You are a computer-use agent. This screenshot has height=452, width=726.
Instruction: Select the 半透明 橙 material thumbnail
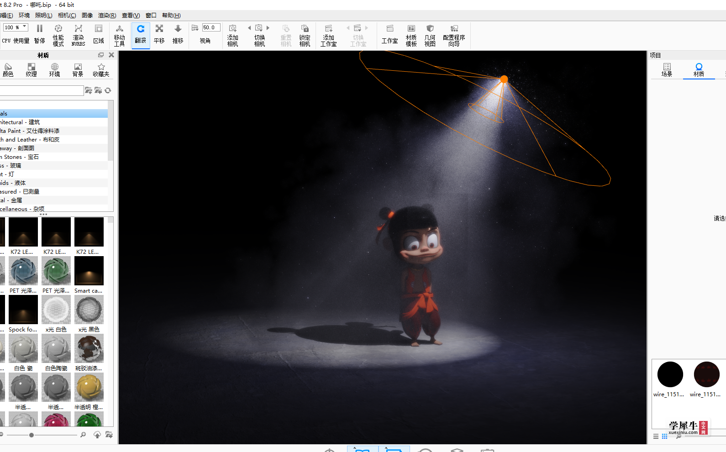pyautogui.click(x=89, y=388)
